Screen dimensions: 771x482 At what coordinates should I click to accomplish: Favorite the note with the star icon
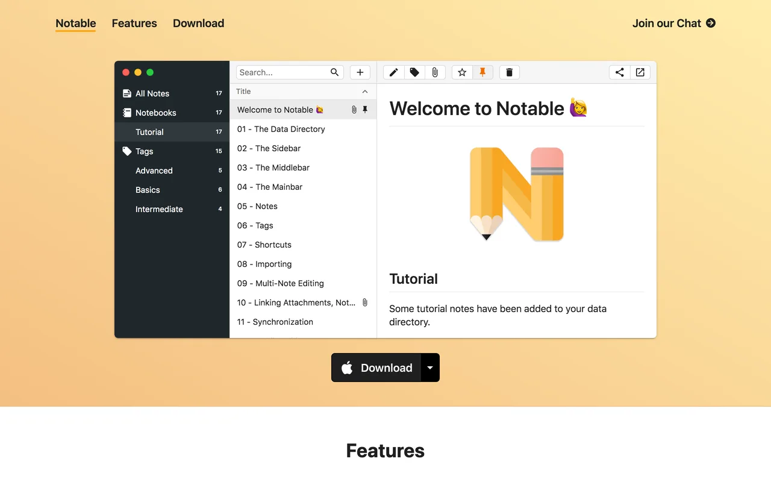[x=462, y=72]
